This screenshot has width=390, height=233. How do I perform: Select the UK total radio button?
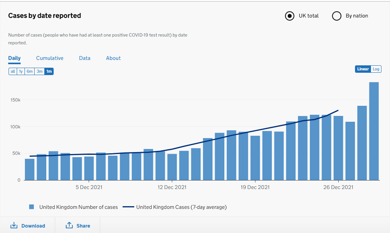point(289,16)
